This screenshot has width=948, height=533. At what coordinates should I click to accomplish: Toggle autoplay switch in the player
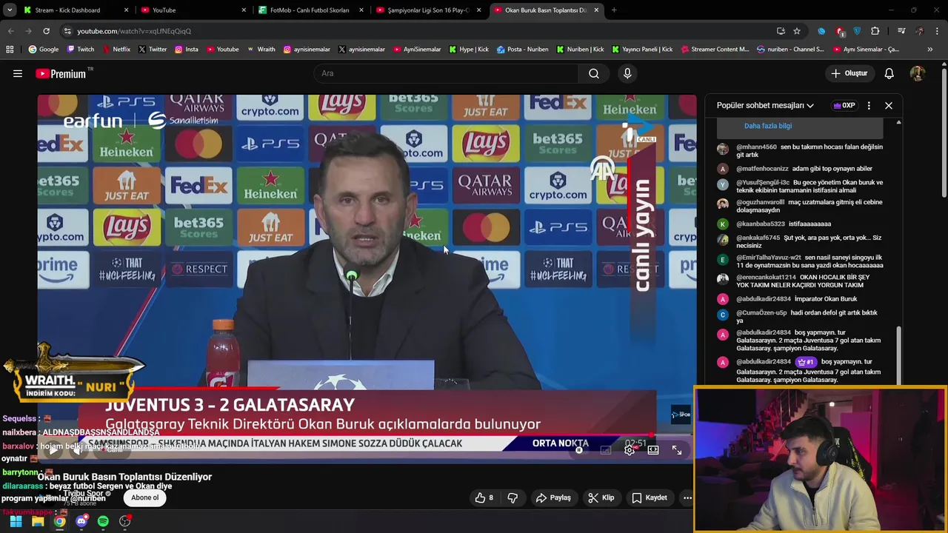[580, 449]
